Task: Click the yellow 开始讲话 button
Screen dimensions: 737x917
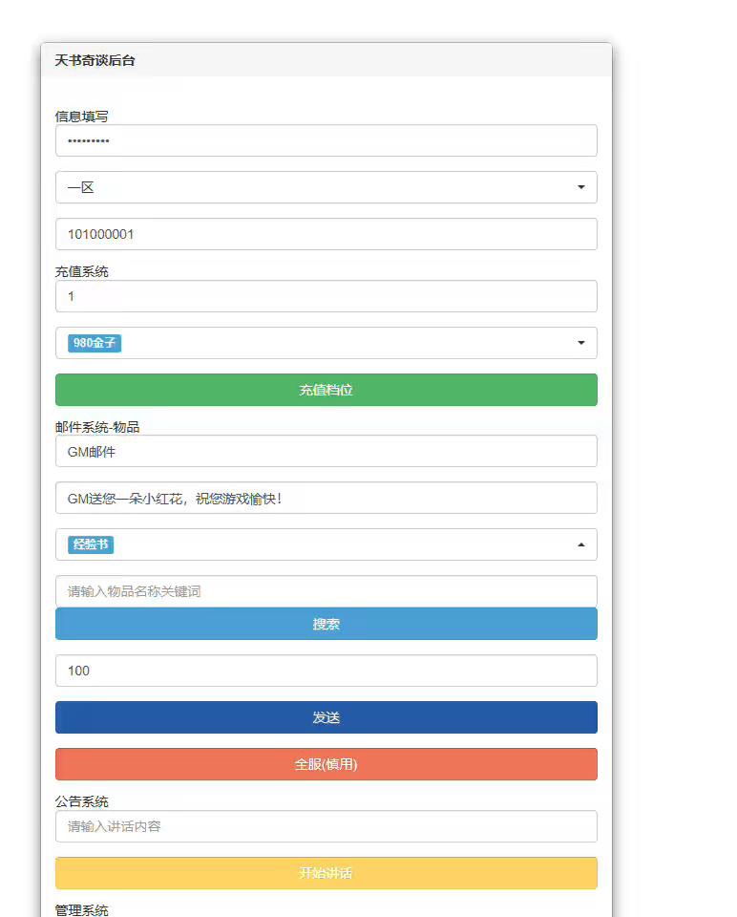Action: tap(326, 873)
